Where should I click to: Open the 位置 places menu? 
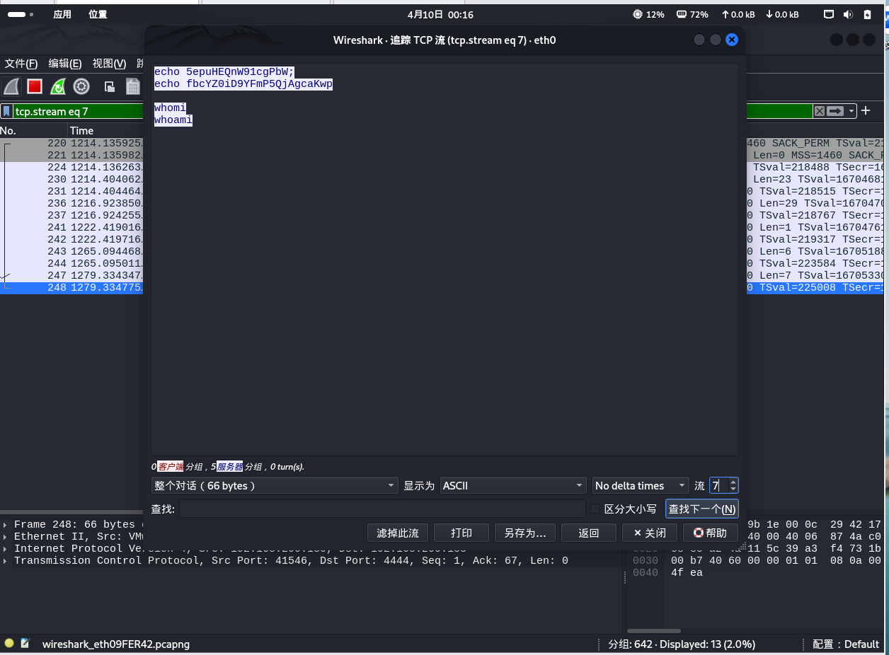(x=98, y=14)
